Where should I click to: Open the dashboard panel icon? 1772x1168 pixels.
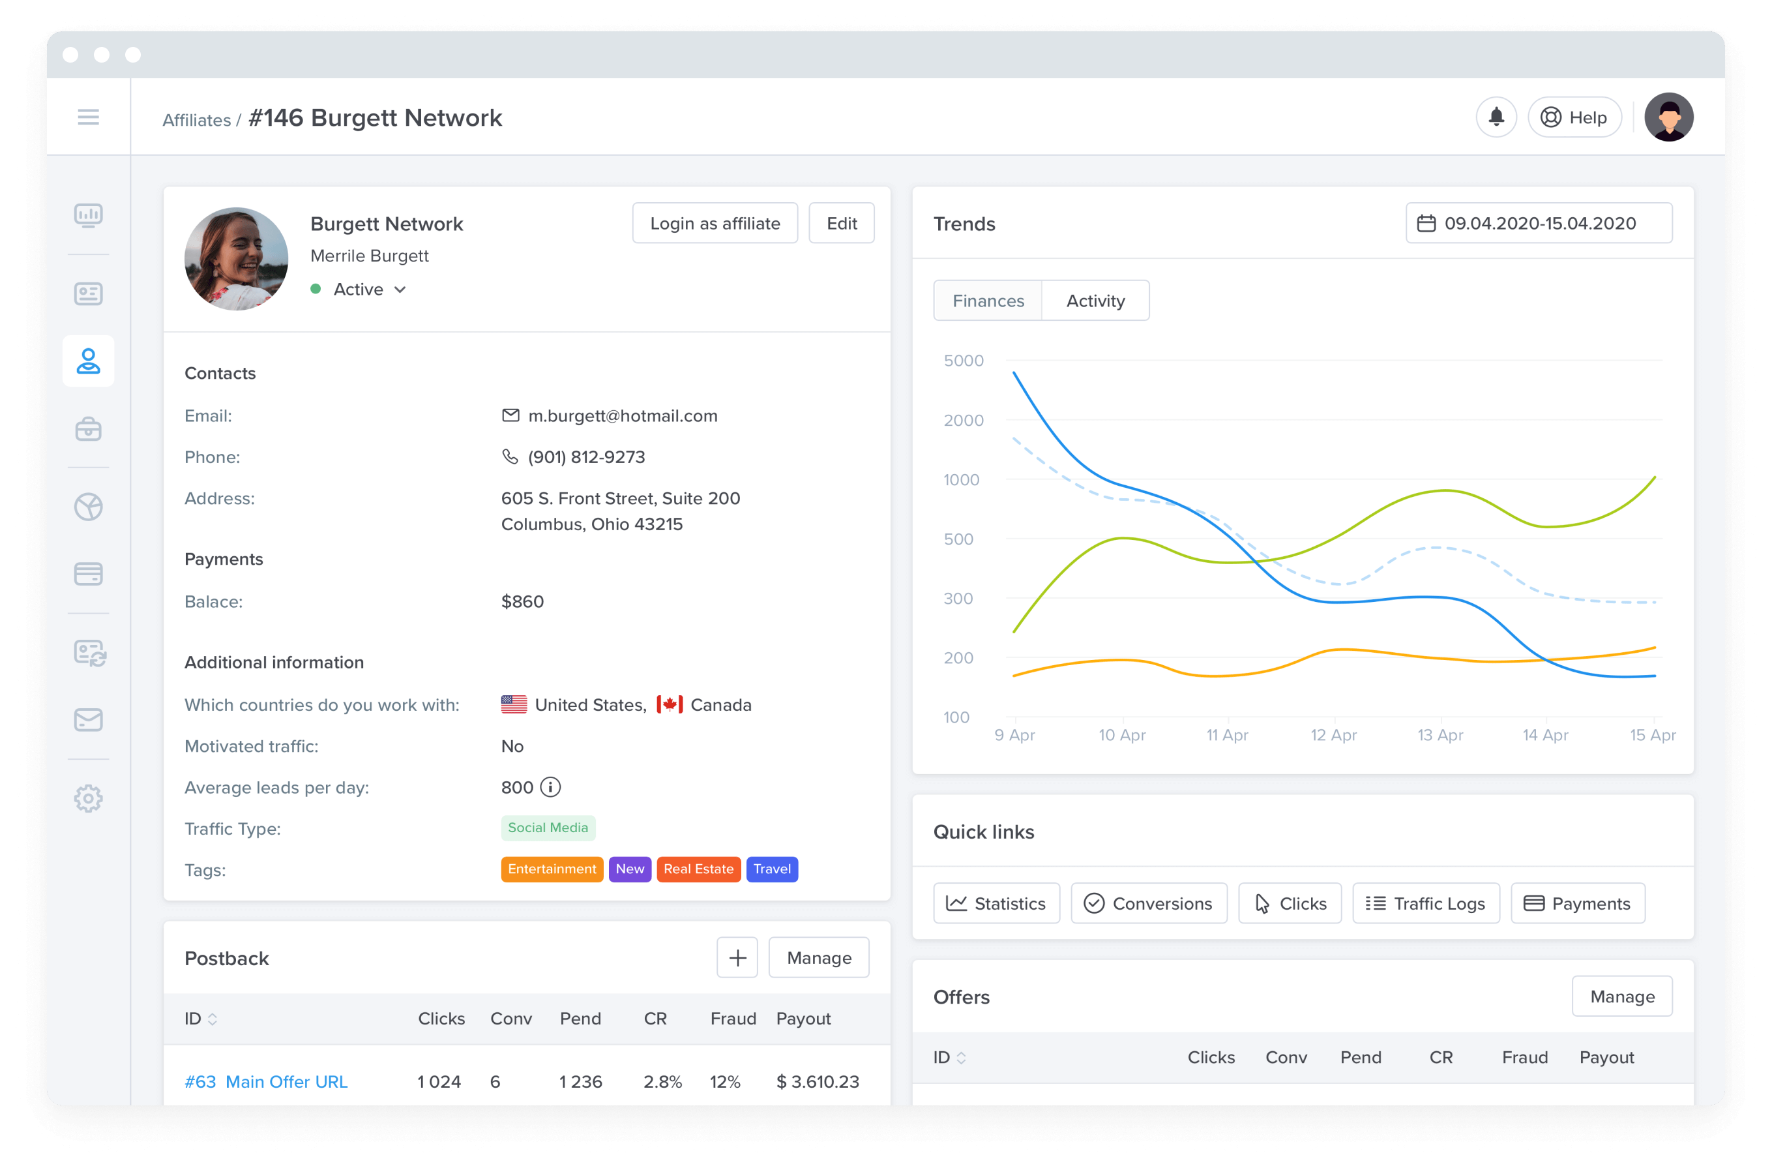[x=89, y=214]
